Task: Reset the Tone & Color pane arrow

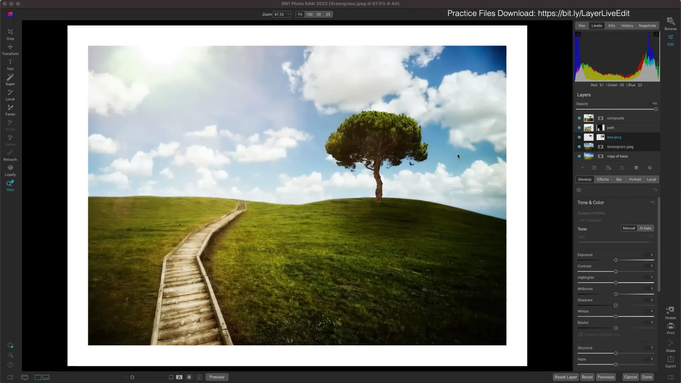Action: 652,202
